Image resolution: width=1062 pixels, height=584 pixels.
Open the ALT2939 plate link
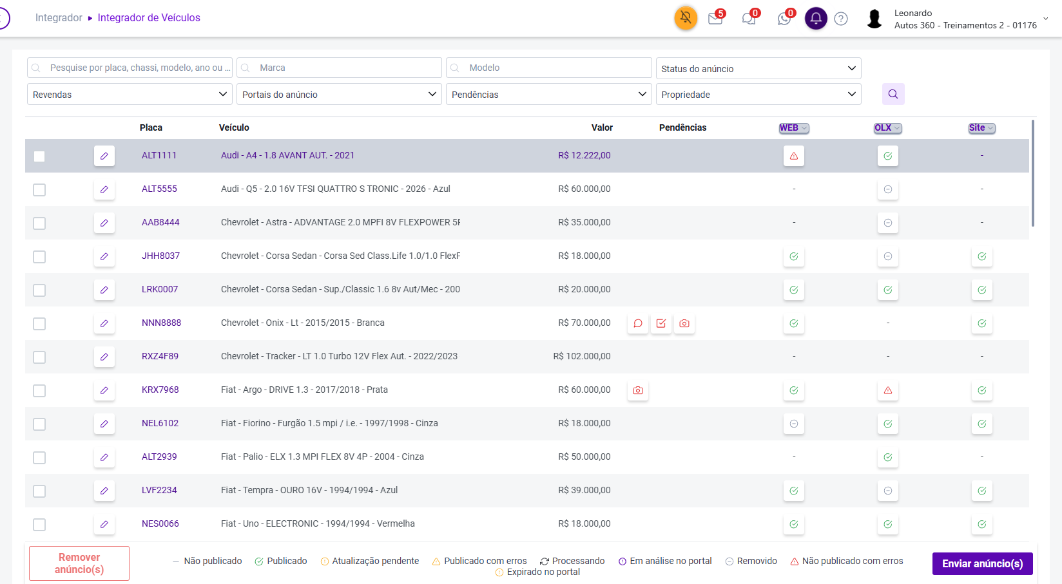tap(159, 457)
